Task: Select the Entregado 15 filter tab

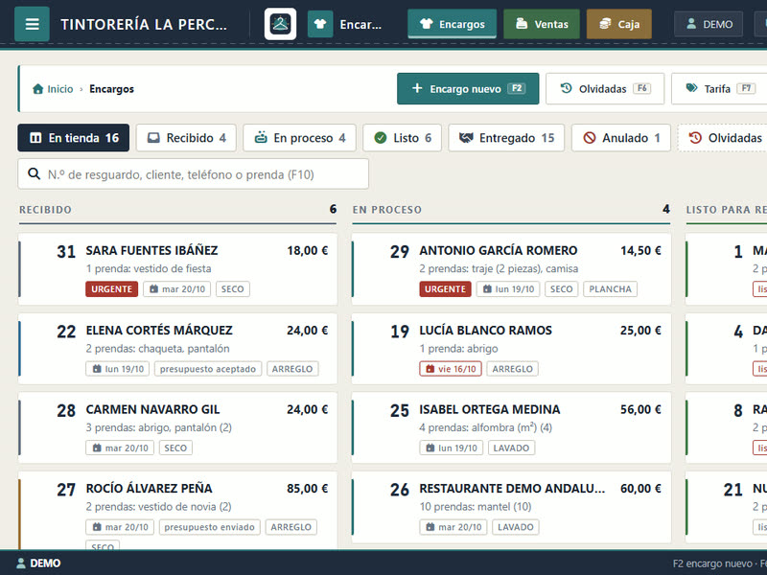Action: [506, 138]
